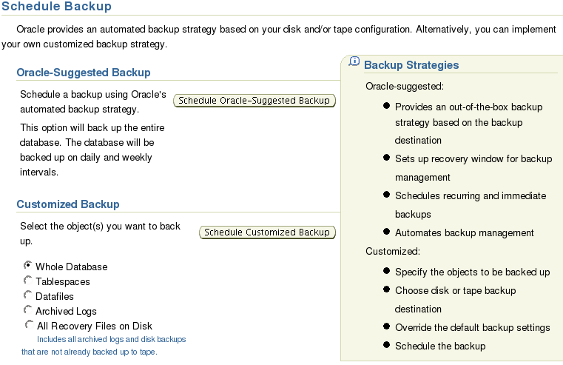Click the Schedule Customized Backup button
The height and width of the screenshot is (365, 563).
[x=267, y=232]
